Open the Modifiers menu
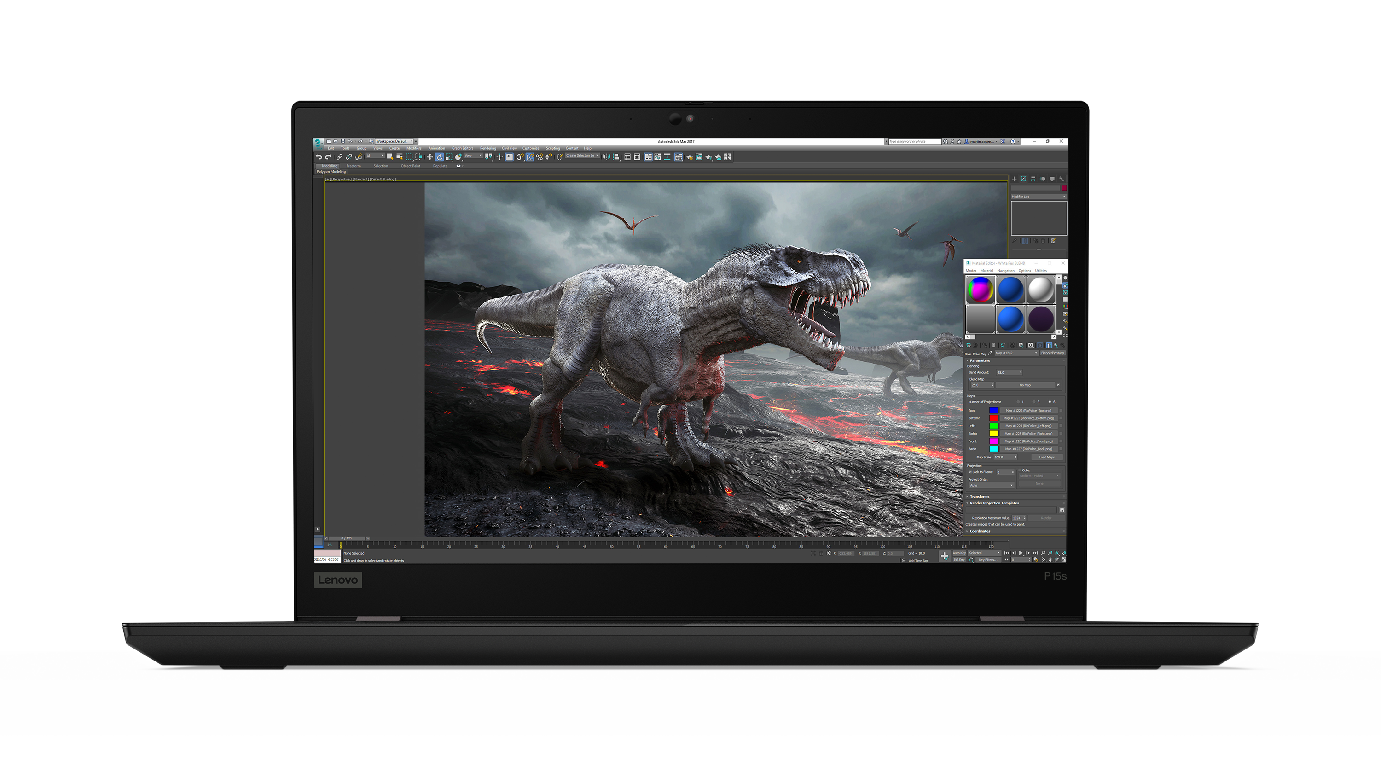 coord(414,148)
